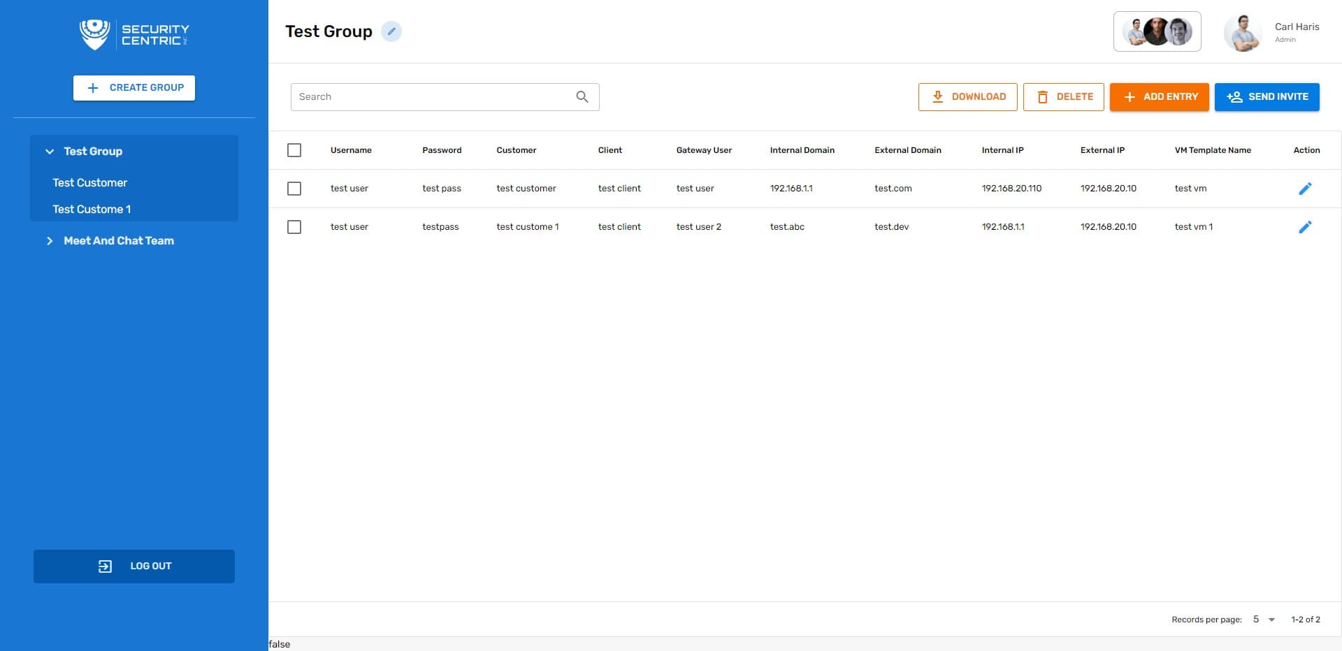1342x651 pixels.
Task: Select Test Customer in the sidebar
Action: [x=90, y=183]
